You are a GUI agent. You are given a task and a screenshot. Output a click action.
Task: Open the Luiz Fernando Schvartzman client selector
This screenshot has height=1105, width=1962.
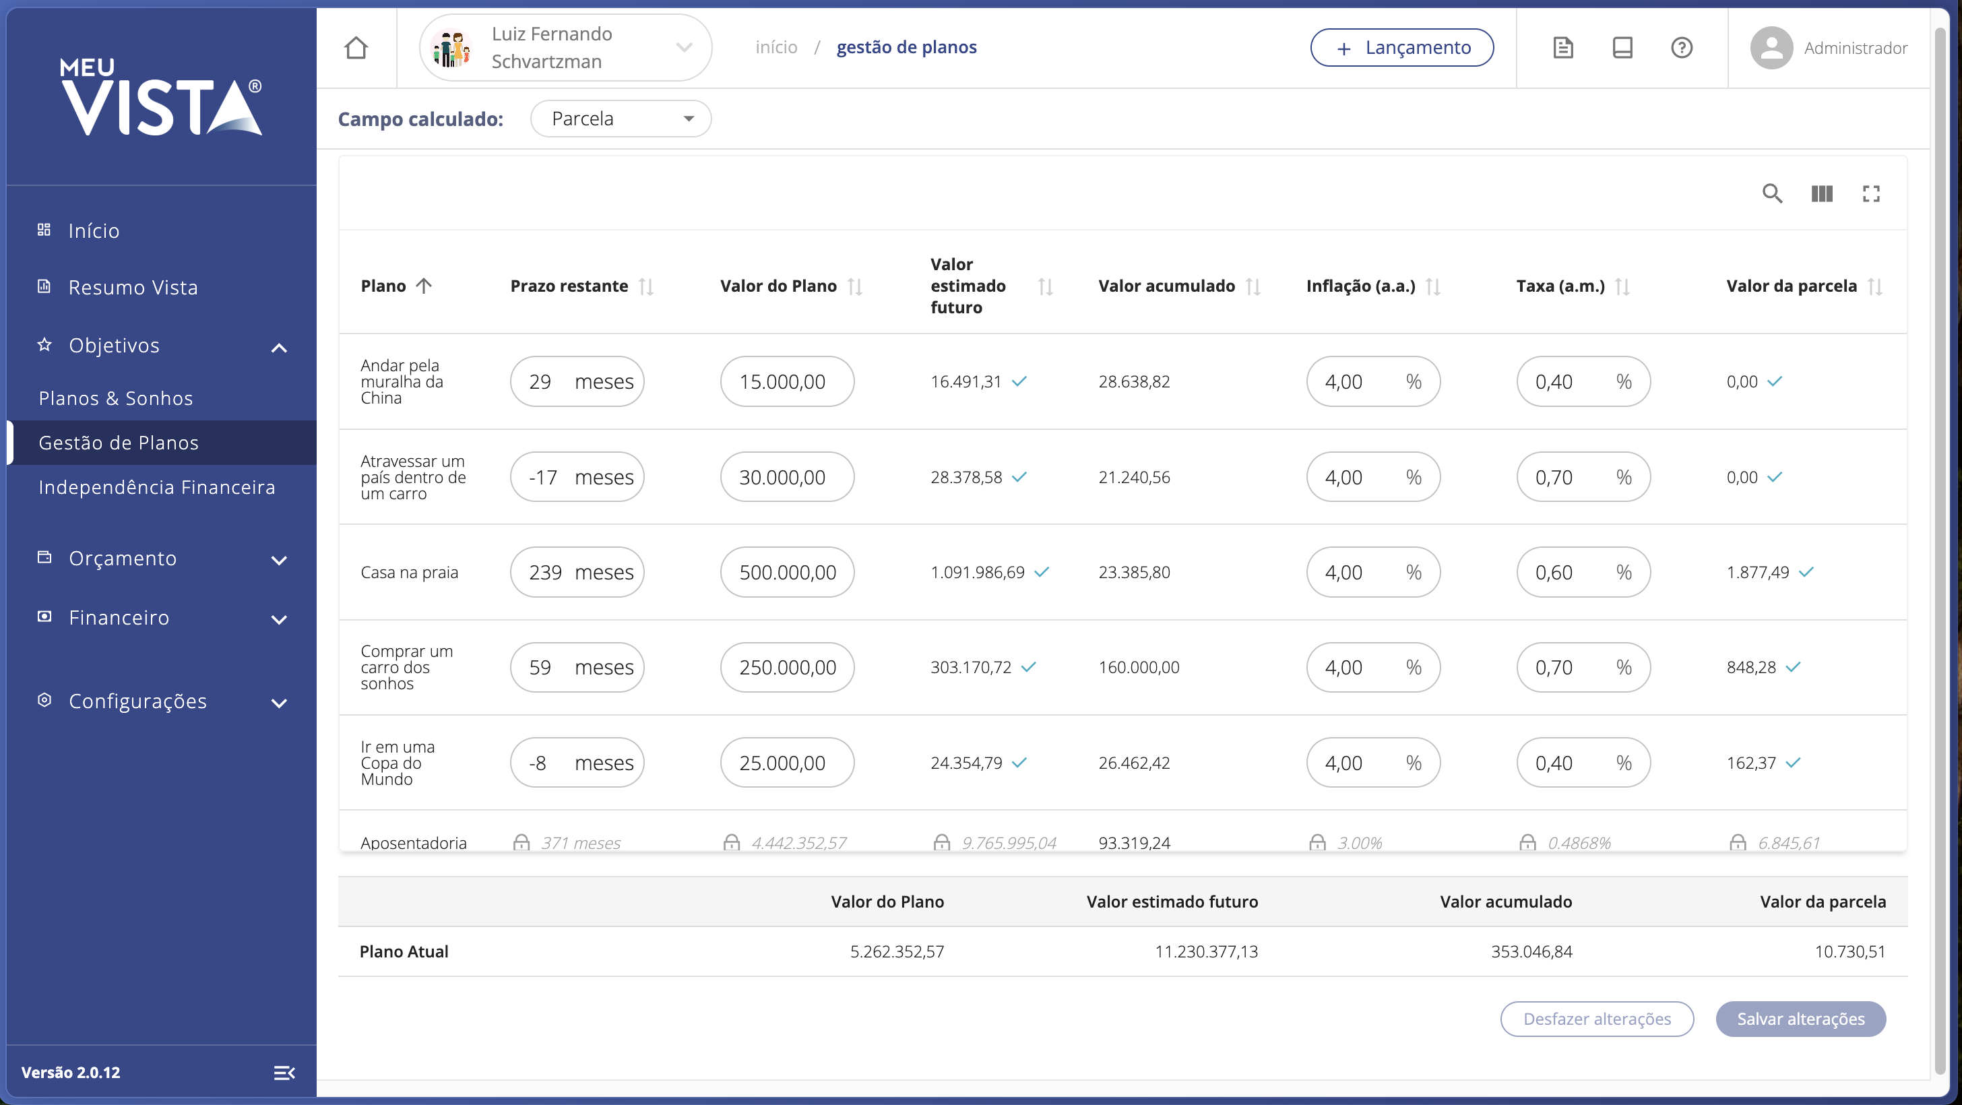tap(565, 48)
